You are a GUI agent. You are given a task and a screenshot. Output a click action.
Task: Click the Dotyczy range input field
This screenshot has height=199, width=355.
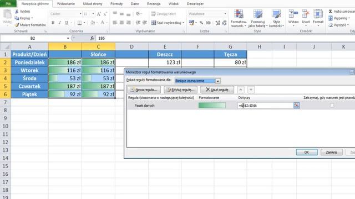point(265,106)
